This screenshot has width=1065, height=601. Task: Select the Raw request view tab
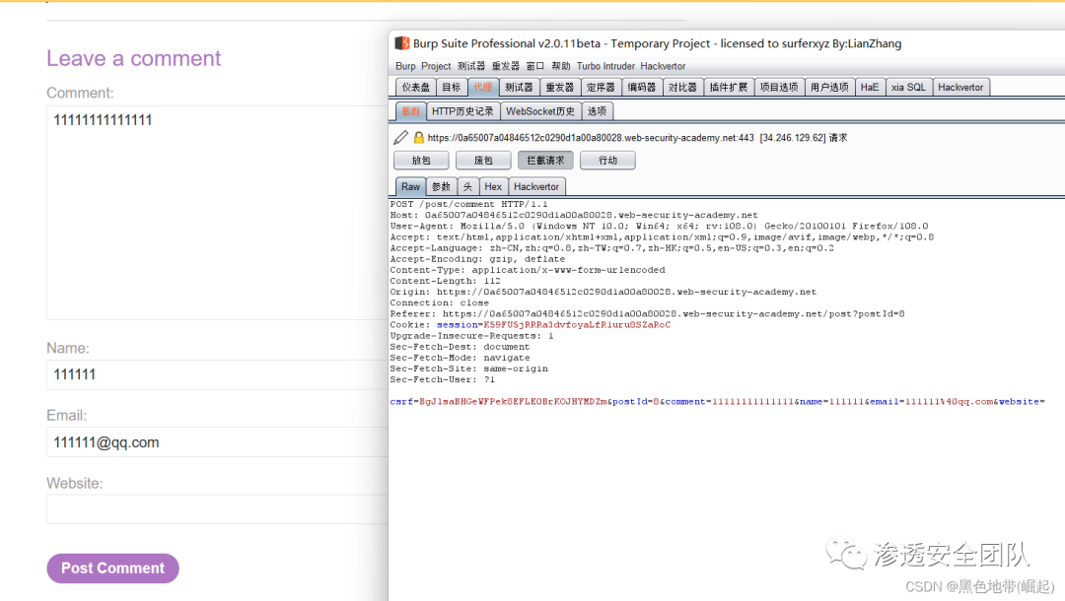click(410, 186)
